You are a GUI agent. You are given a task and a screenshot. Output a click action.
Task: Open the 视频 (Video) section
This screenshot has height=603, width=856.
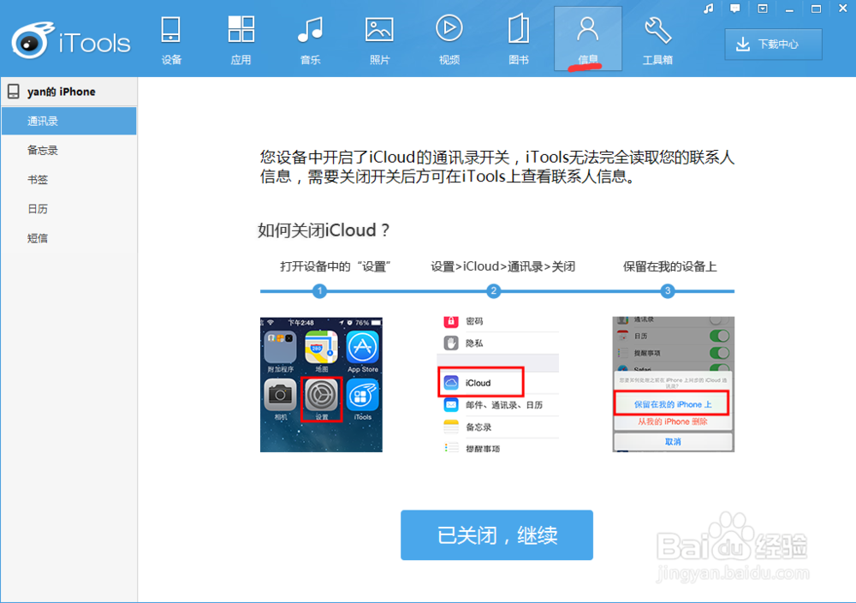pos(449,39)
